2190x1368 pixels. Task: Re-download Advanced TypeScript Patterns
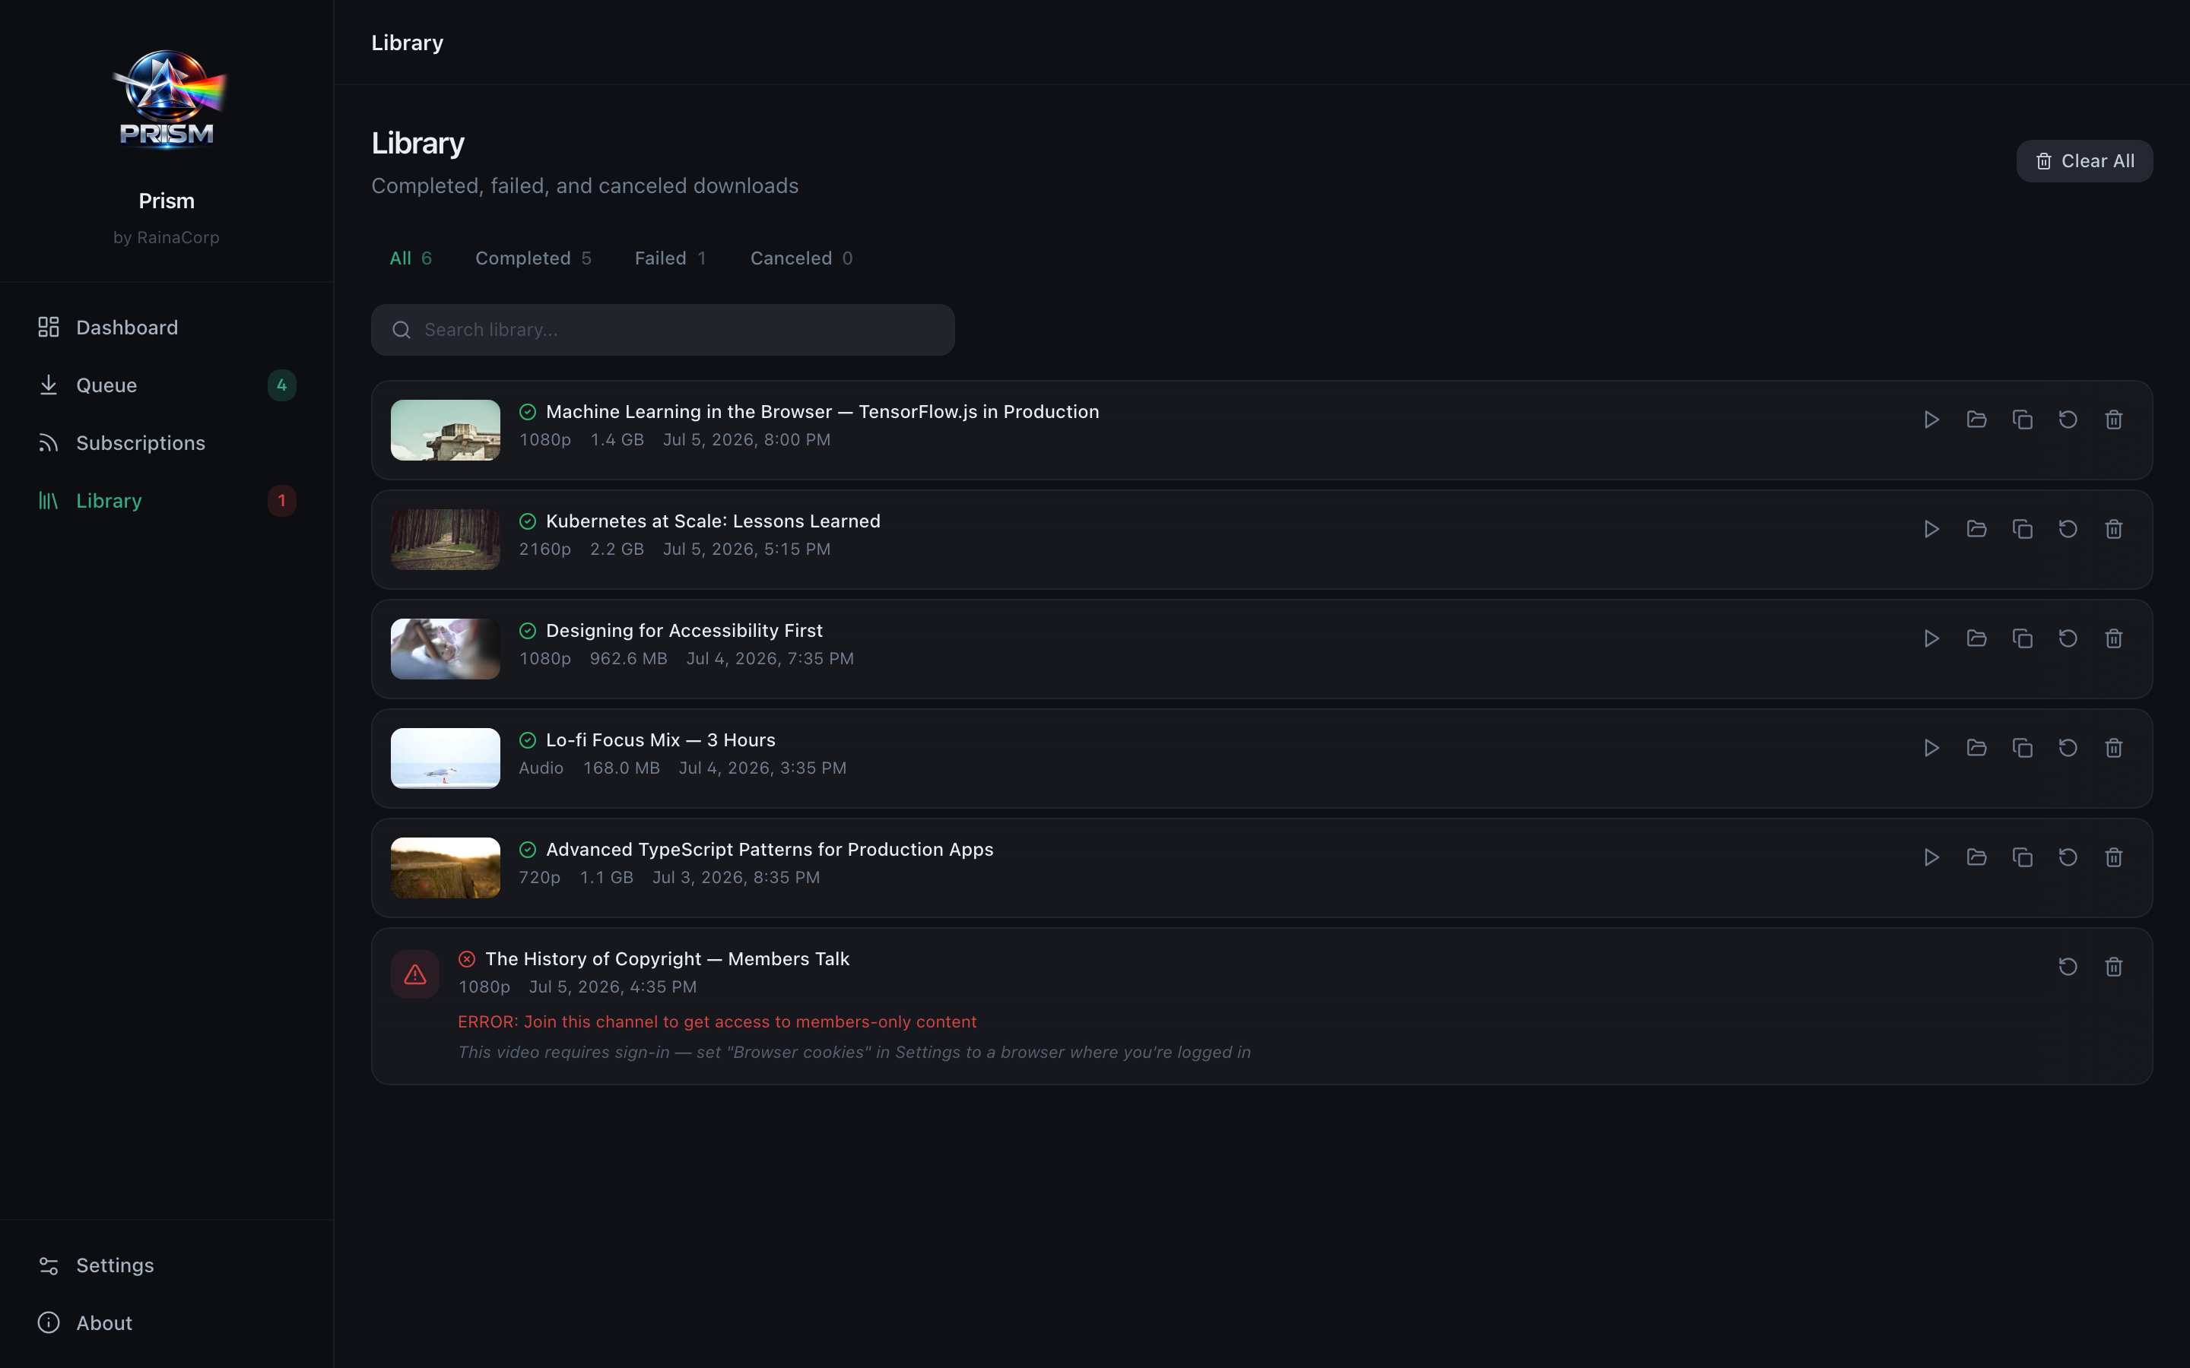pyautogui.click(x=2068, y=858)
